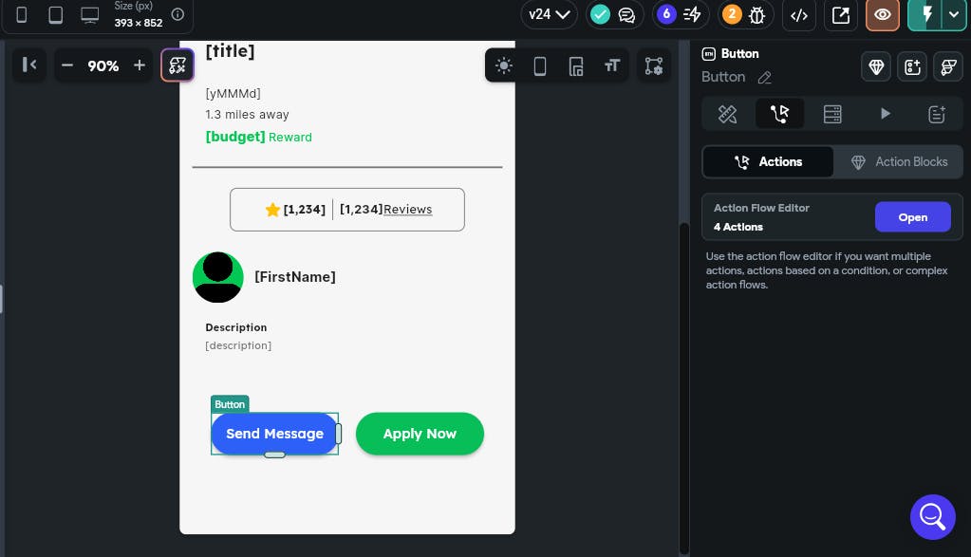
Task: Click the right resize handle of selected button
Action: click(x=338, y=434)
